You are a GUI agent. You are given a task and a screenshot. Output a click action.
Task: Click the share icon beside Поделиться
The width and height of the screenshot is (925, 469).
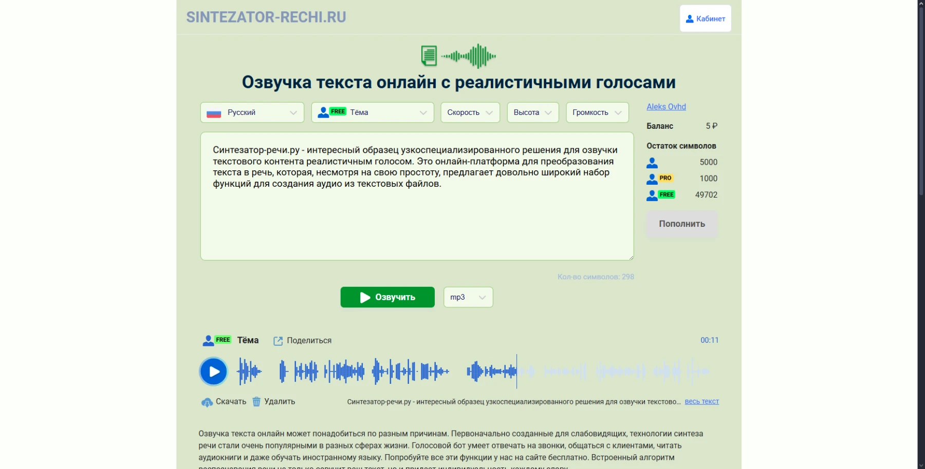[x=279, y=340]
